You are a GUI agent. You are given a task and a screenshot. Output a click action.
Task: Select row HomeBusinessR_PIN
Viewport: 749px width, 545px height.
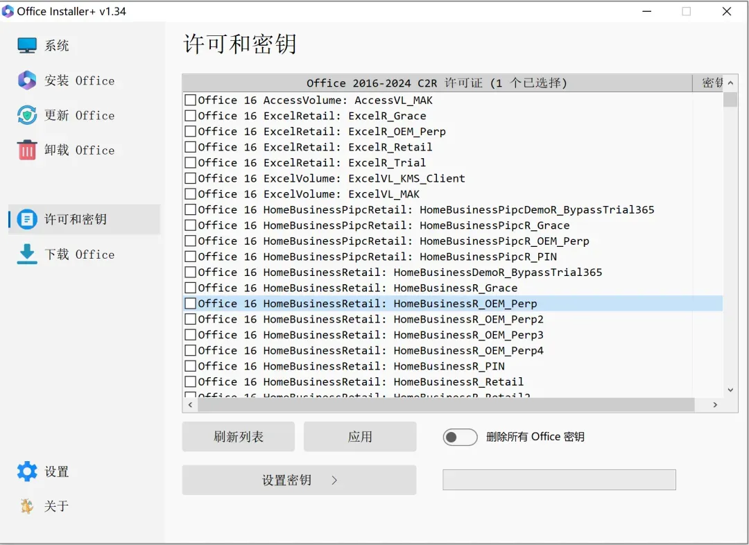453,366
